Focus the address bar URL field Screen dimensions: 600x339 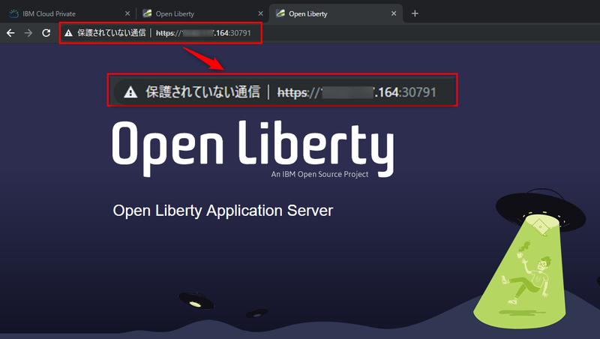click(x=203, y=33)
